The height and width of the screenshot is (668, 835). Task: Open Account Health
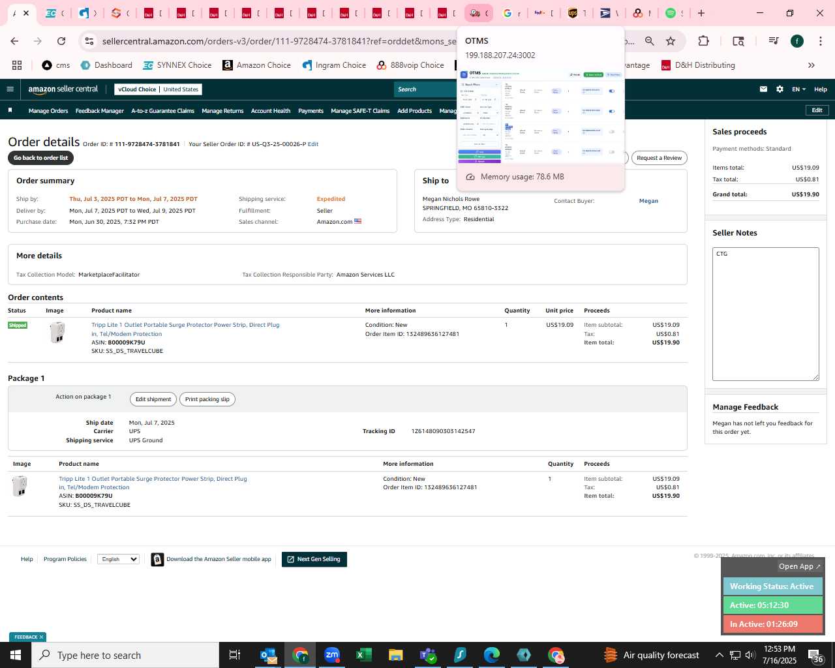(x=271, y=111)
